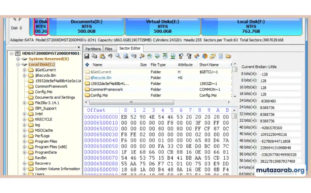Select Documents and Settings in tree
The image size is (311, 193).
tap(55, 97)
